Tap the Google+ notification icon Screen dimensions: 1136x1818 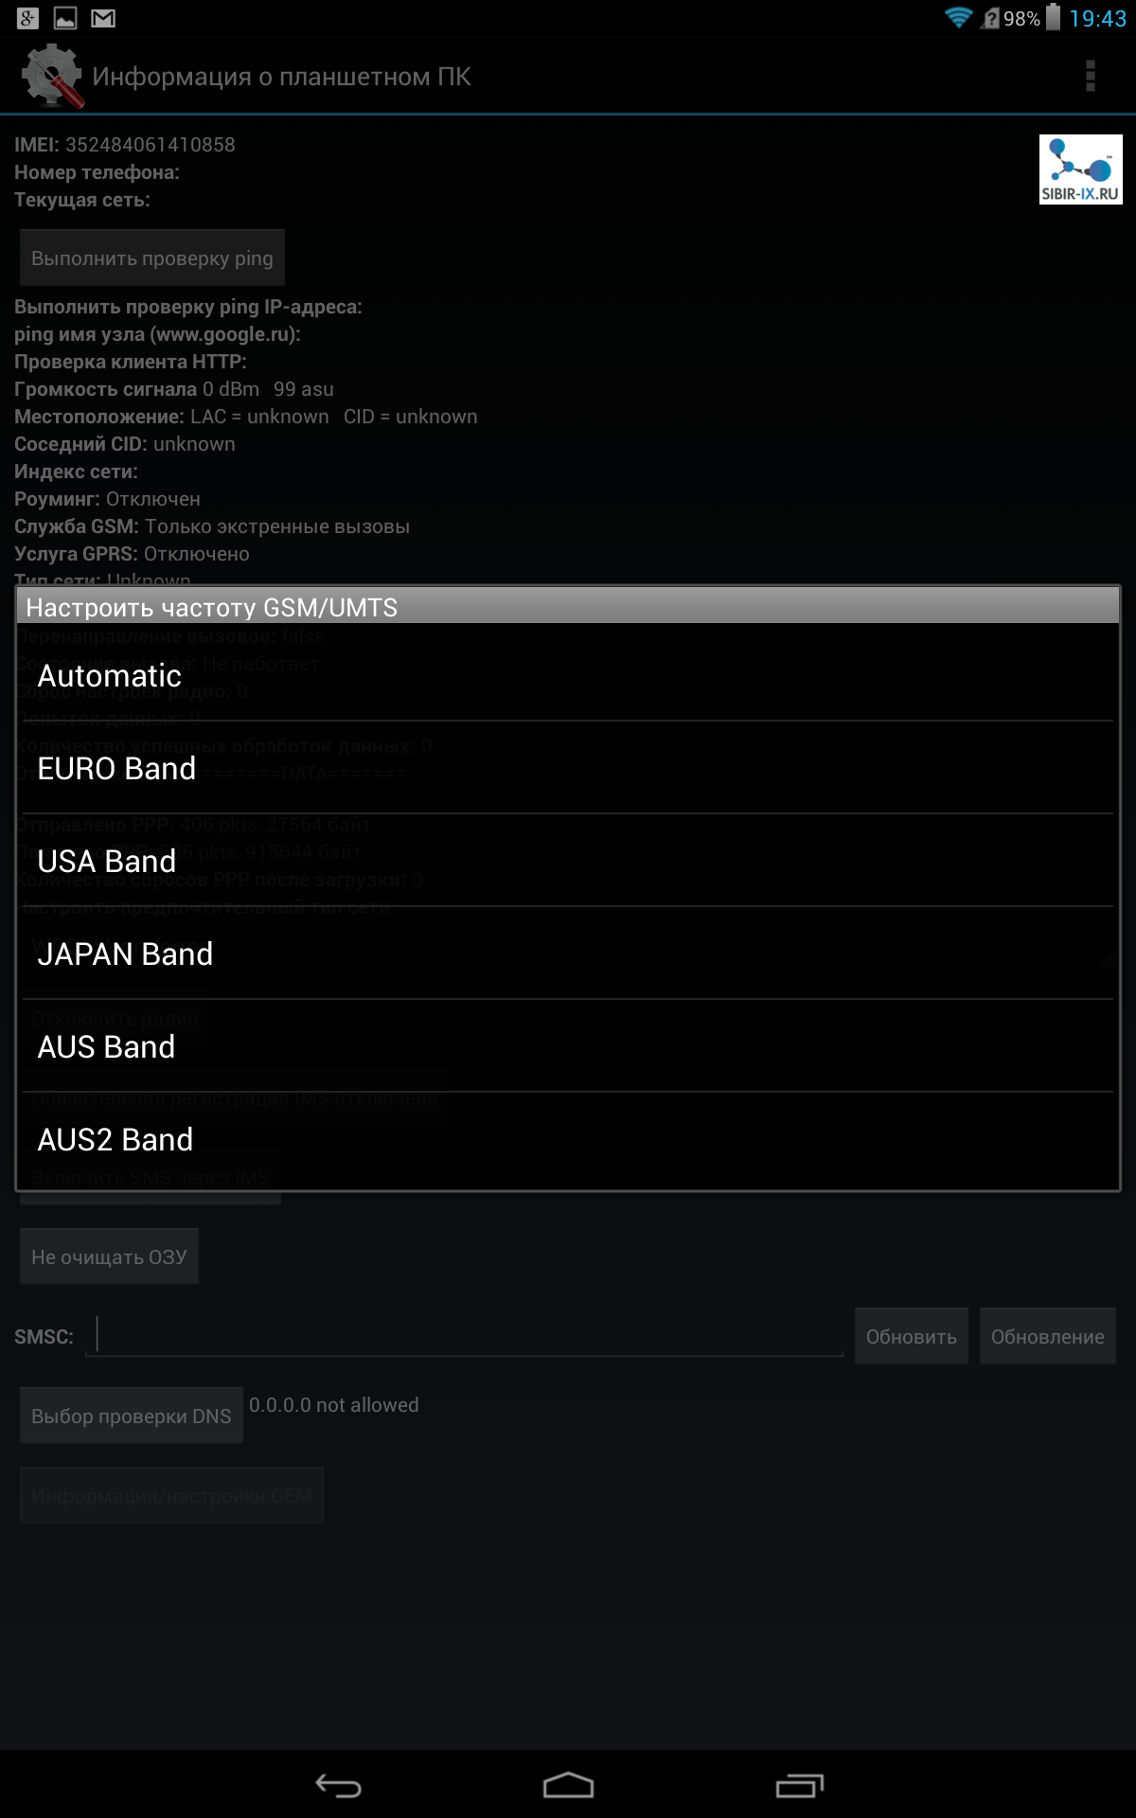pos(27,18)
